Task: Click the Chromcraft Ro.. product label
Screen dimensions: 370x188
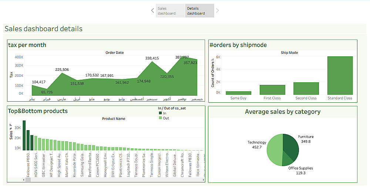Action: coord(182,165)
